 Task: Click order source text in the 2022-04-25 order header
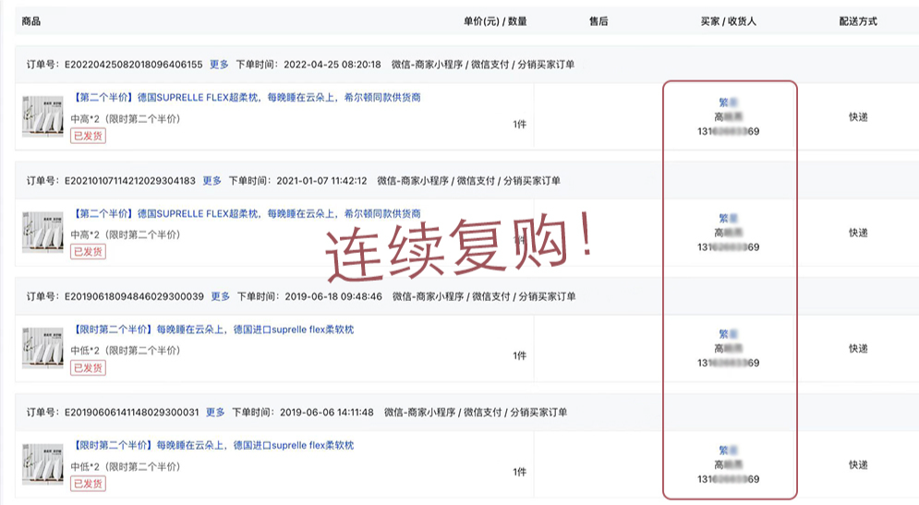click(x=483, y=65)
